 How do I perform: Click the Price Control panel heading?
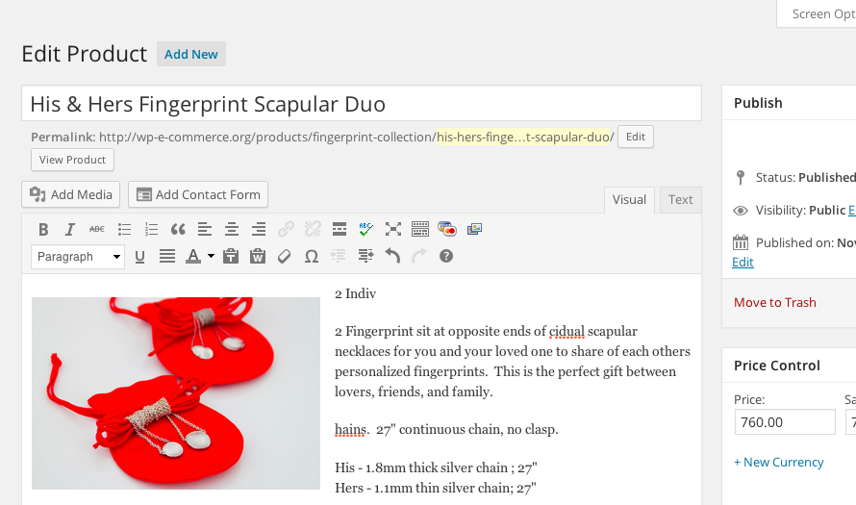tap(777, 366)
